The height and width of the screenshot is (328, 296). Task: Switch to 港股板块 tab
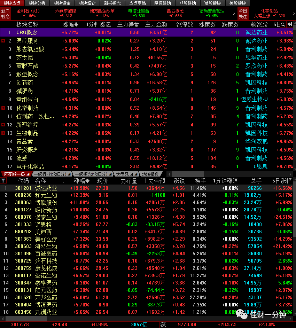[212, 3]
